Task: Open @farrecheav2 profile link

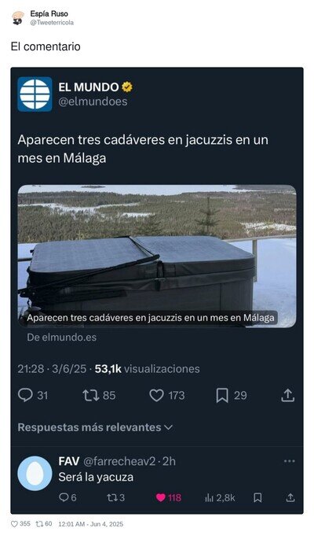Action: tap(119, 461)
